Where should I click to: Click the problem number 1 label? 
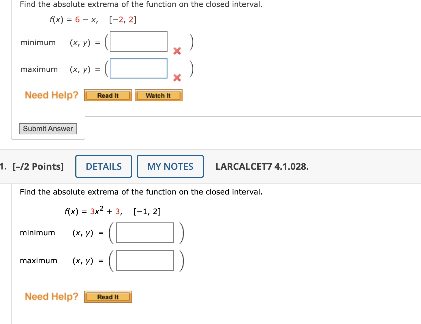(3, 166)
